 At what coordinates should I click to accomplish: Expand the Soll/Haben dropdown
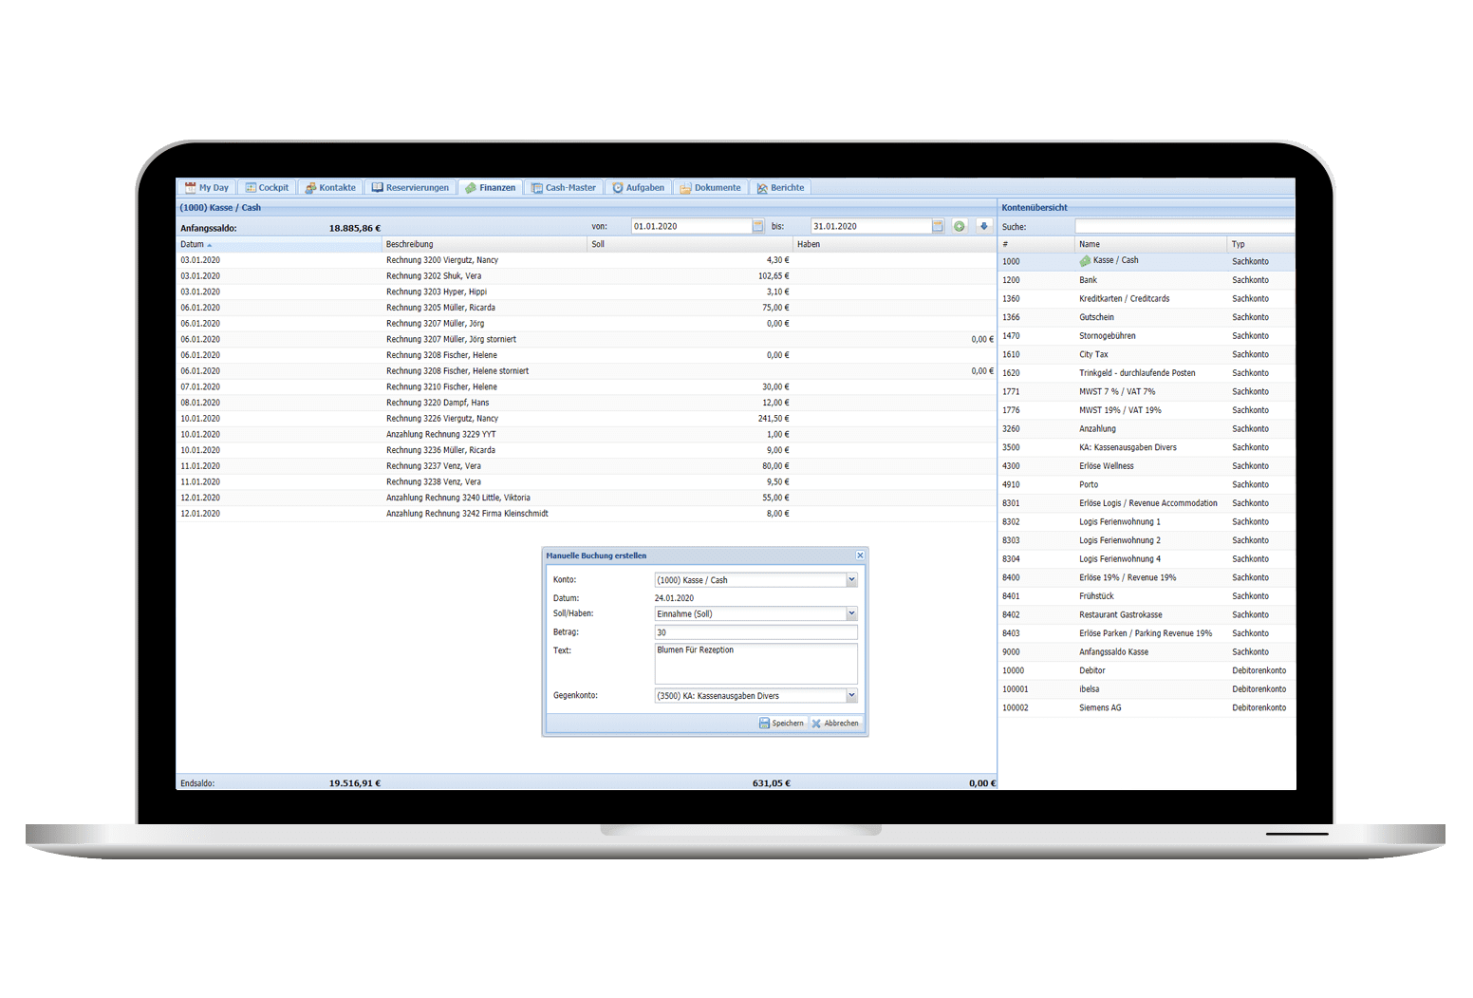(x=851, y=614)
